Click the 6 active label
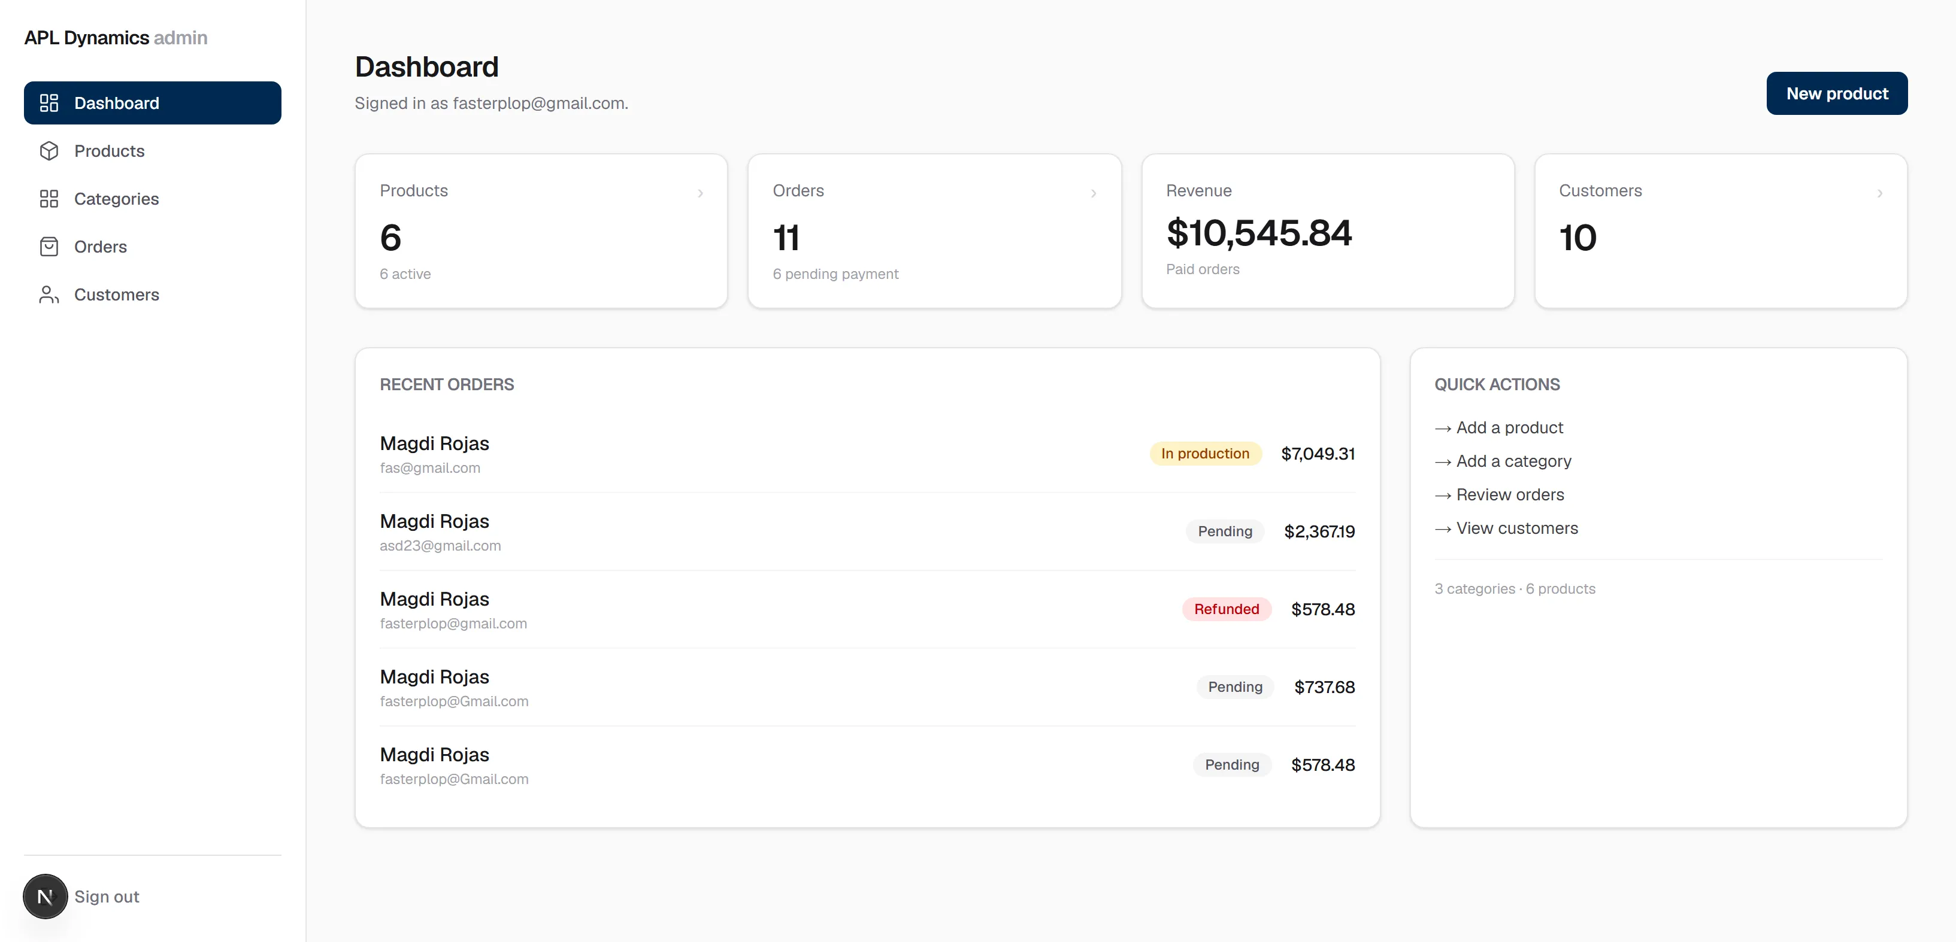Screen dimensions: 1956x942 coord(405,274)
